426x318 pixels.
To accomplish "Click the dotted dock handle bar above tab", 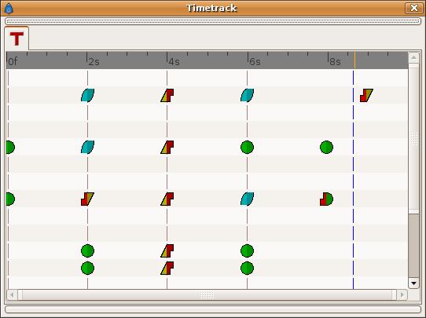I will [213, 21].
